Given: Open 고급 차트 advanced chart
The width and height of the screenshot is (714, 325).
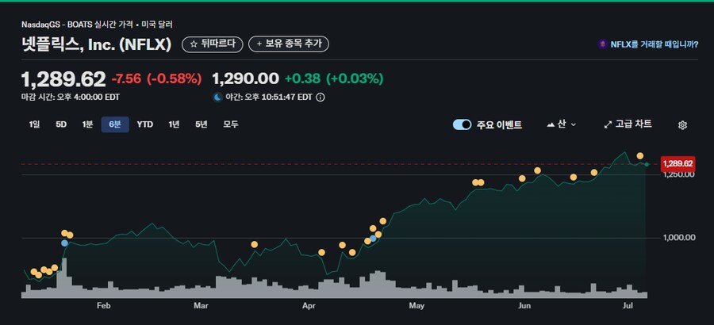Looking at the screenshot, I should 628,124.
